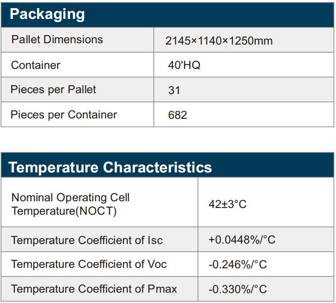Select the Pieces per Container label
The height and width of the screenshot is (303, 336).
(x=64, y=115)
